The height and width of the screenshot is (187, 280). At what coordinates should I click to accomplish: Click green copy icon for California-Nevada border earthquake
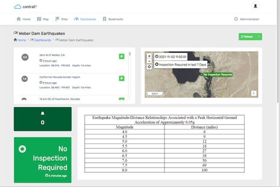(x=121, y=78)
